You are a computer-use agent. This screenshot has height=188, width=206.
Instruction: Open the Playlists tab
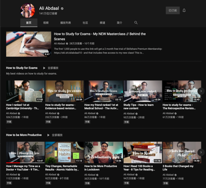tap(65, 23)
